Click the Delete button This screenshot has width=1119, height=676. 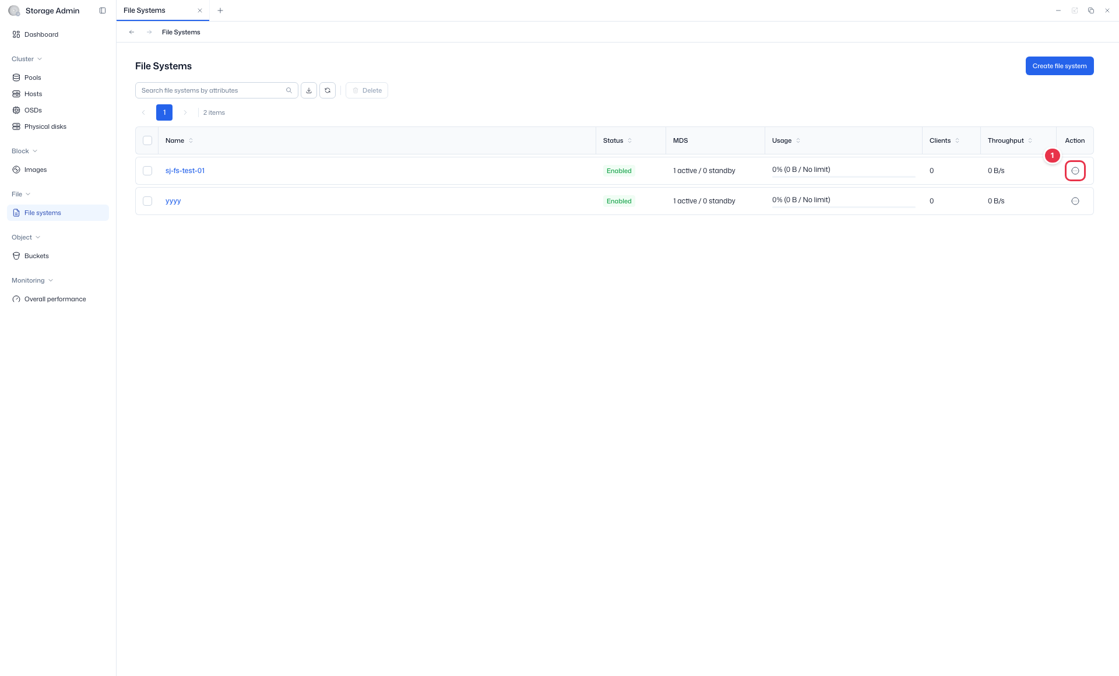[367, 90]
